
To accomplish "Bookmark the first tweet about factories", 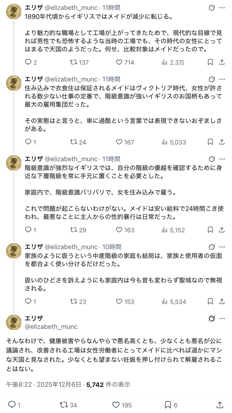I will click(210, 62).
